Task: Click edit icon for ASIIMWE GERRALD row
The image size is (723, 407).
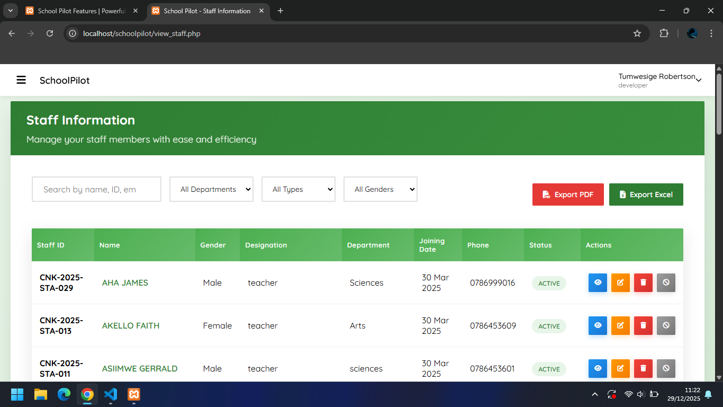Action: [x=620, y=368]
